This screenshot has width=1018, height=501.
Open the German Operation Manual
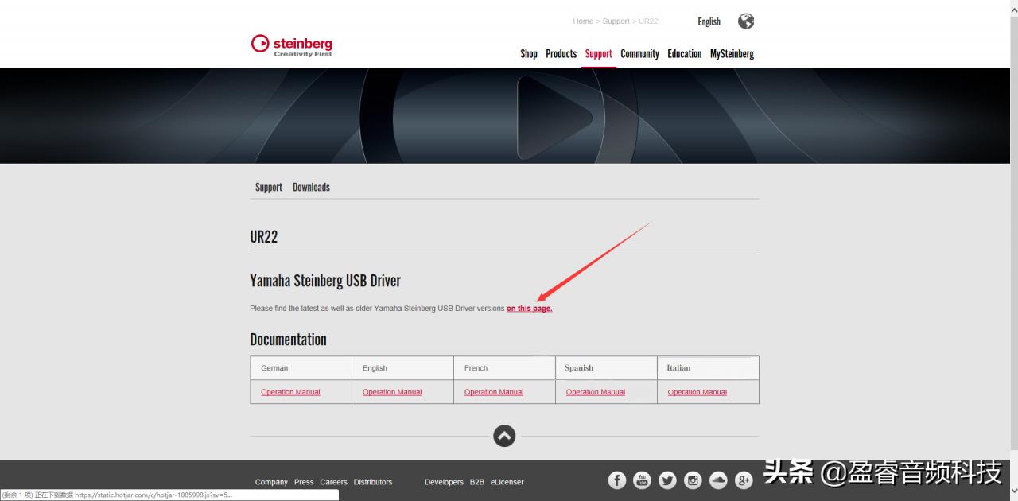pos(290,392)
